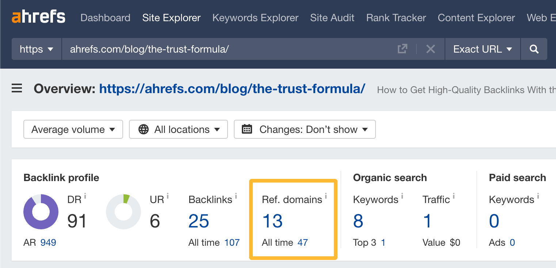Viewport: 556px width, 268px height.
Task: Clear the URL with the X icon
Action: coord(430,49)
